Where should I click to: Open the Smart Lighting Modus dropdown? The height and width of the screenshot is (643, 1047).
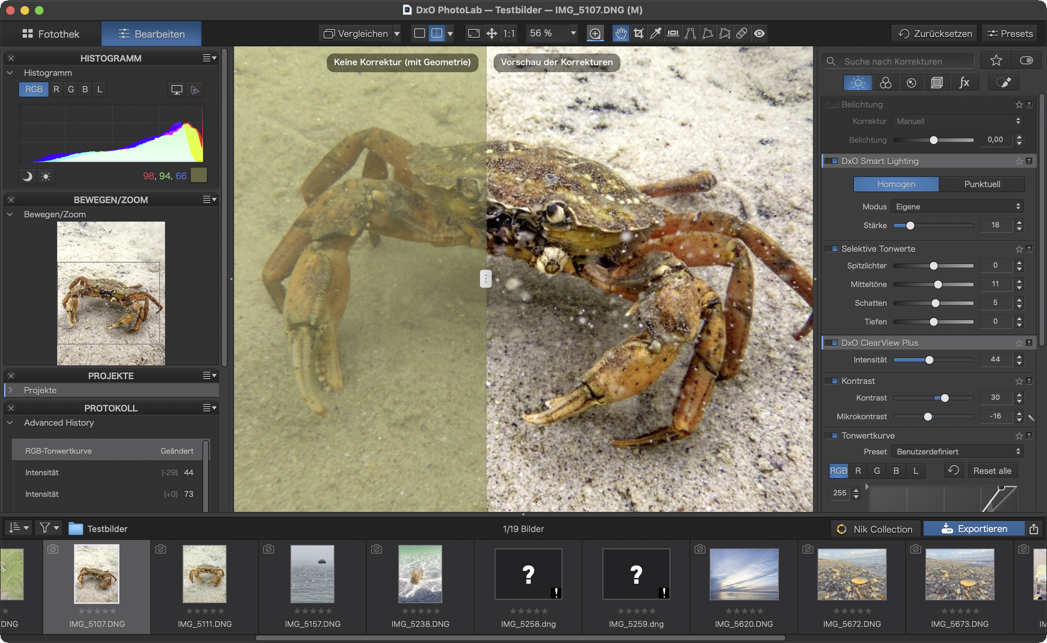coord(957,207)
